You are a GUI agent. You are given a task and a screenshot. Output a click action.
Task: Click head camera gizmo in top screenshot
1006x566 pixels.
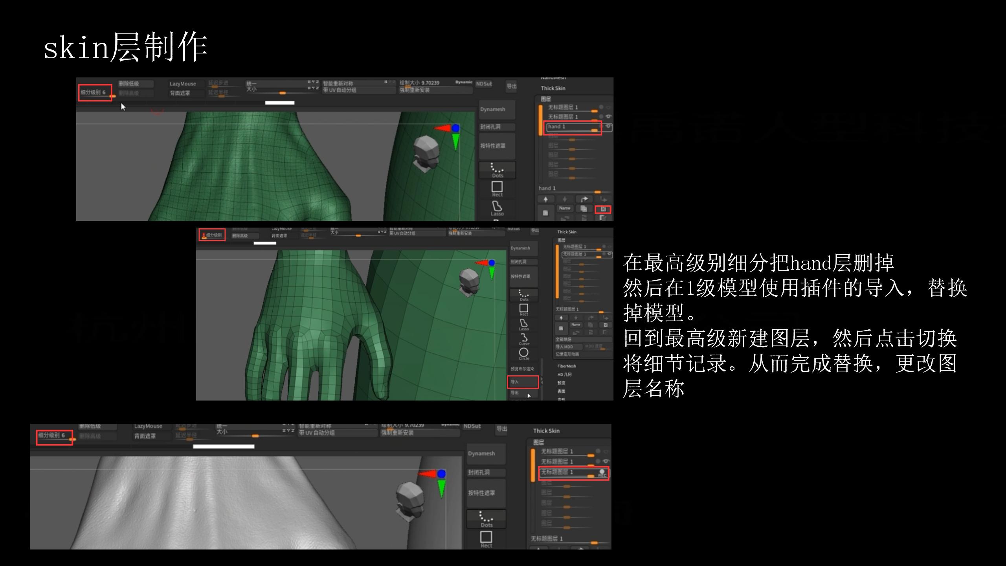point(426,154)
